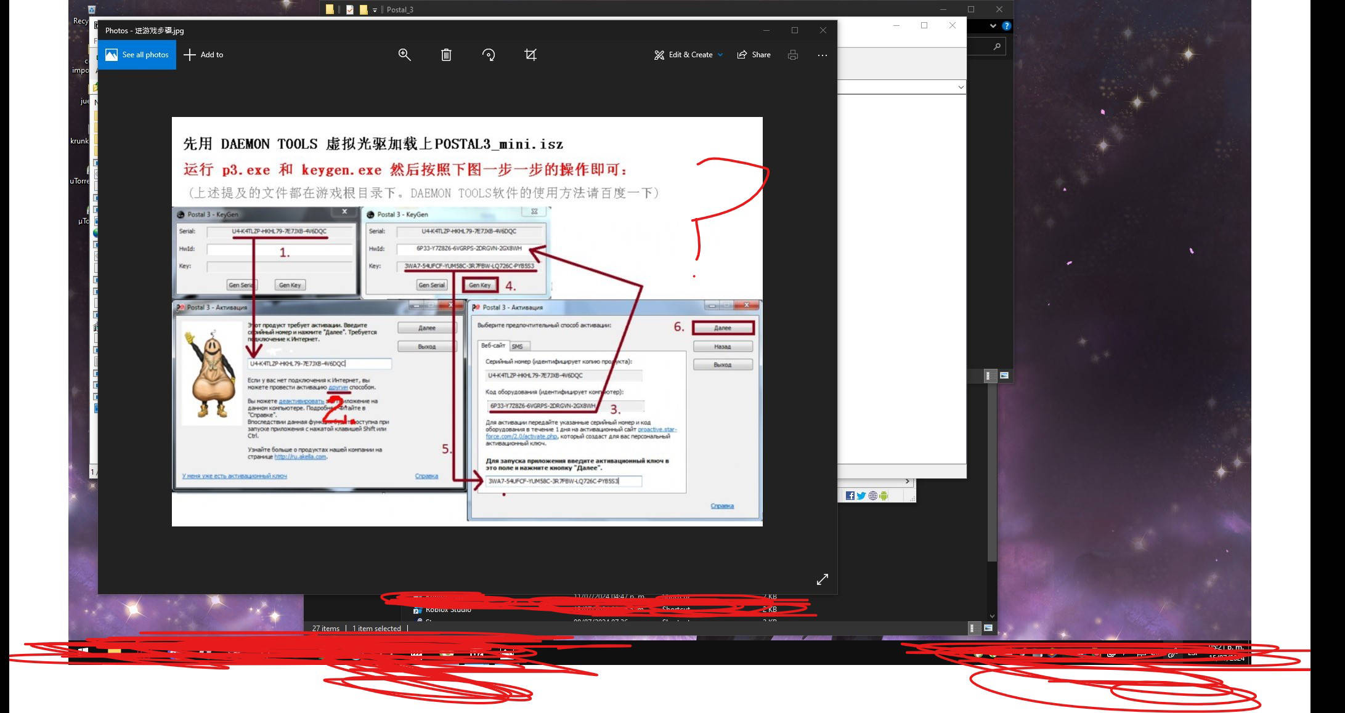Click the green Android icon
This screenshot has width=1345, height=713.
tap(884, 496)
